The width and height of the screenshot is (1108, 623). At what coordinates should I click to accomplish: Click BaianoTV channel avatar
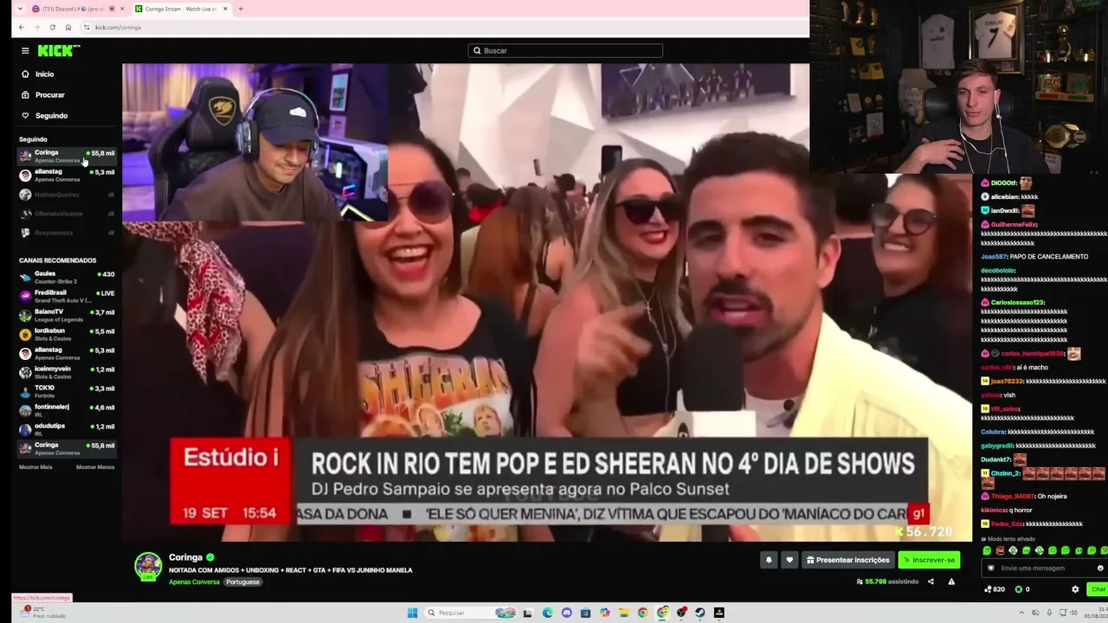point(26,315)
